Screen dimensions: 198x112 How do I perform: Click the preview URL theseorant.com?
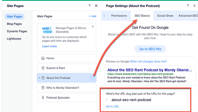[140, 74]
